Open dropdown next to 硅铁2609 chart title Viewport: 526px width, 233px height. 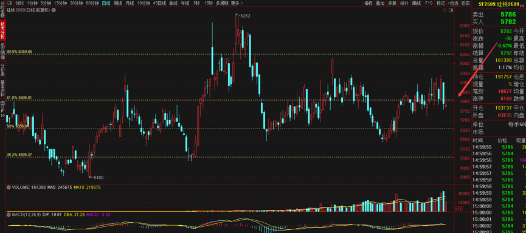coord(54,10)
